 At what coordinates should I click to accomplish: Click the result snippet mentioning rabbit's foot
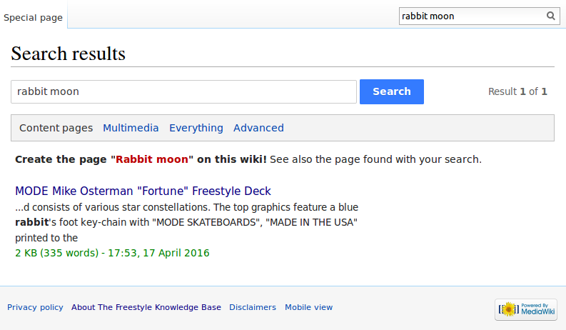(186, 222)
